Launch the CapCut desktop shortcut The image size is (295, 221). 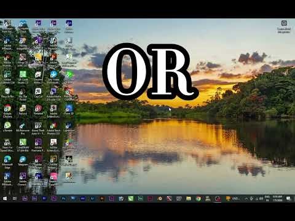[38, 93]
